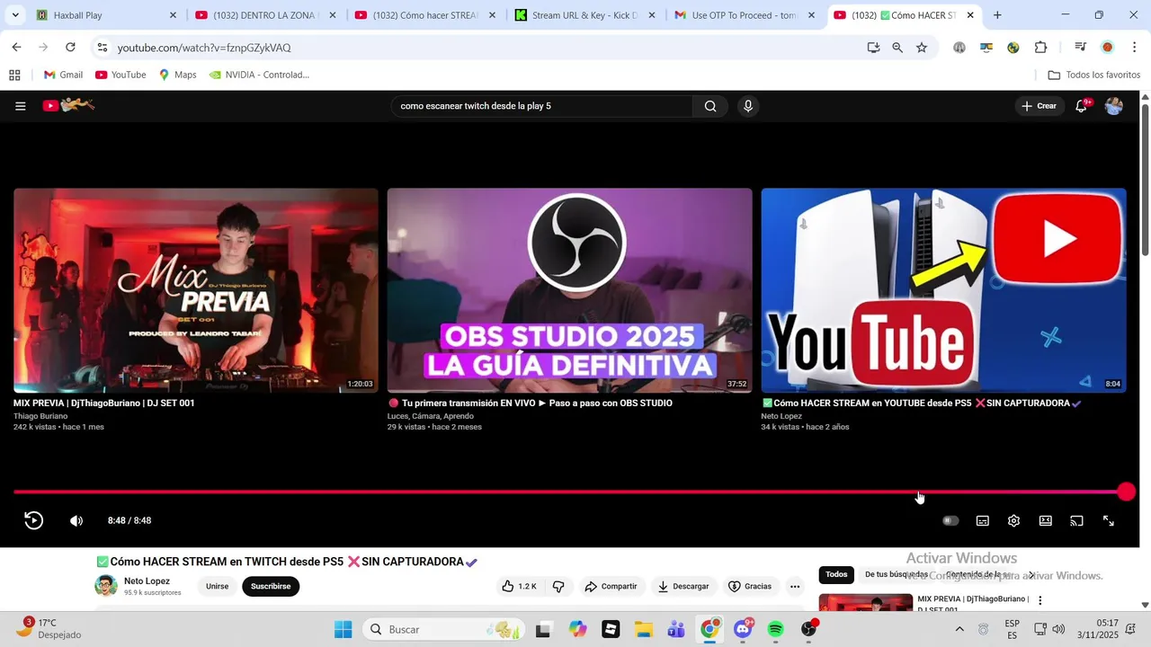The image size is (1151, 647).
Task: Open player settings gear
Action: [x=1013, y=520]
